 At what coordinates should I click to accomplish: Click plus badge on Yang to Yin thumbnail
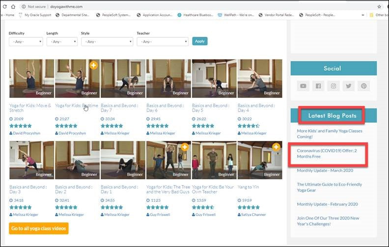coord(277,147)
